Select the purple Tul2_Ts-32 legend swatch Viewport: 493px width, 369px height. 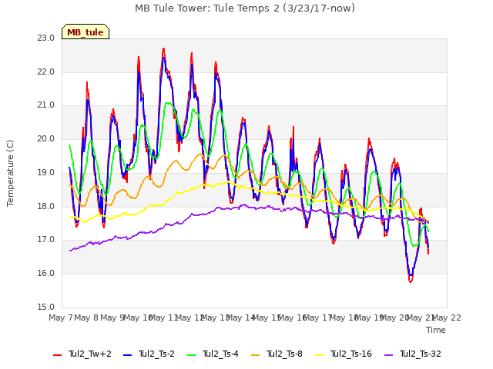[x=388, y=355]
